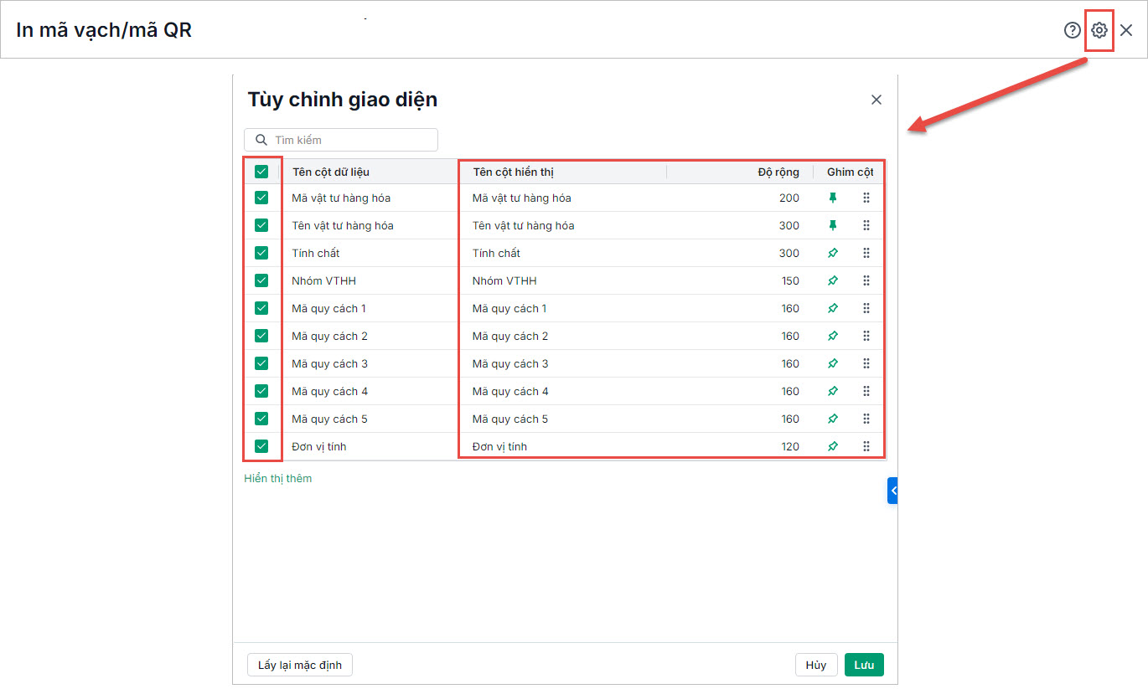The height and width of the screenshot is (689, 1148).
Task: Unpin the Mã vật tư hàng hóa column
Action: click(833, 198)
